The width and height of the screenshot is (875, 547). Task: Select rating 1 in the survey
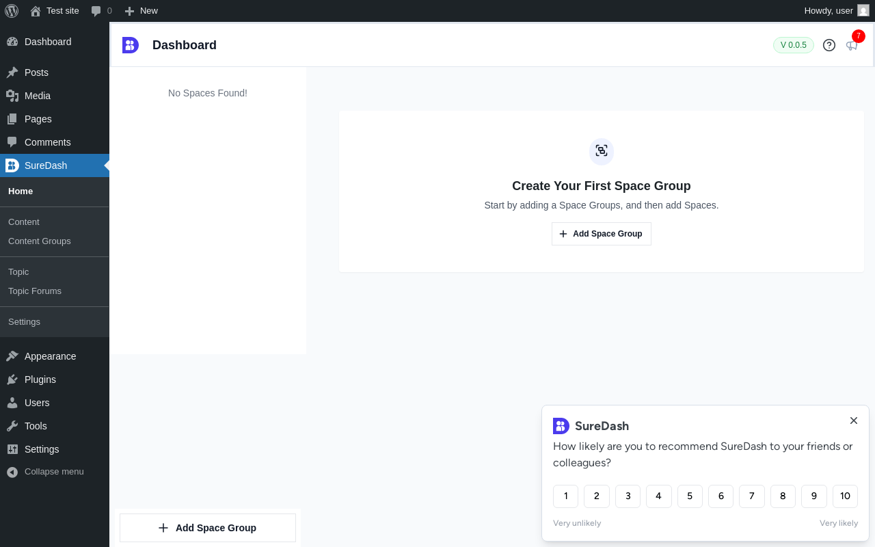coord(565,496)
